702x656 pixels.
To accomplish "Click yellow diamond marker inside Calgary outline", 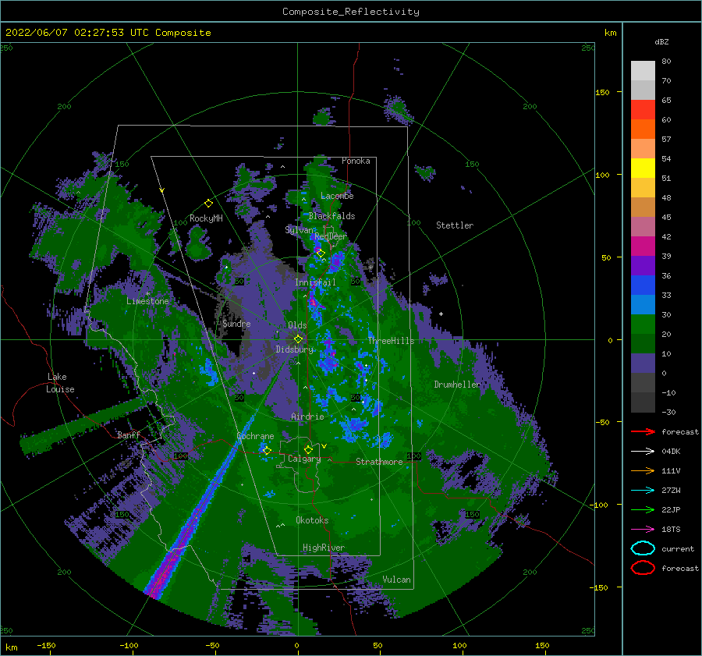I will pos(308,449).
